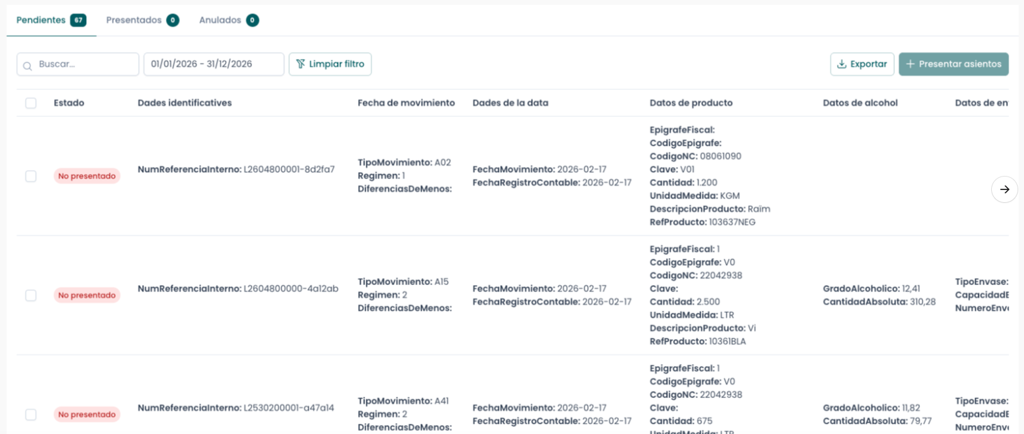This screenshot has height=434, width=1024.
Task: Click TipoMovimiento A41 value
Action: [x=442, y=401]
